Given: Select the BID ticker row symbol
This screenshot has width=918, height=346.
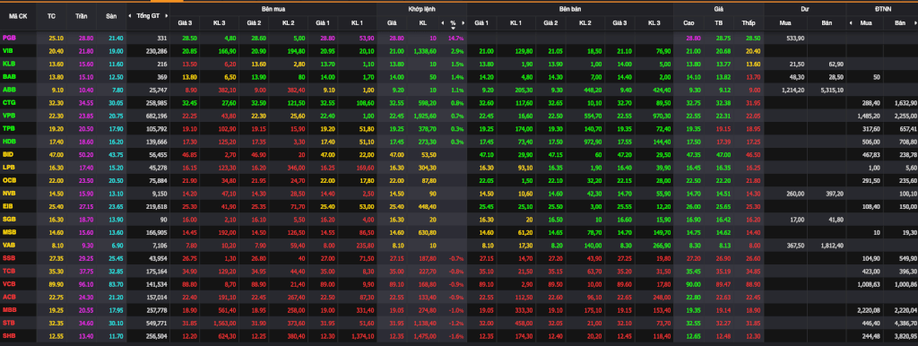Looking at the screenshot, I should (8, 154).
